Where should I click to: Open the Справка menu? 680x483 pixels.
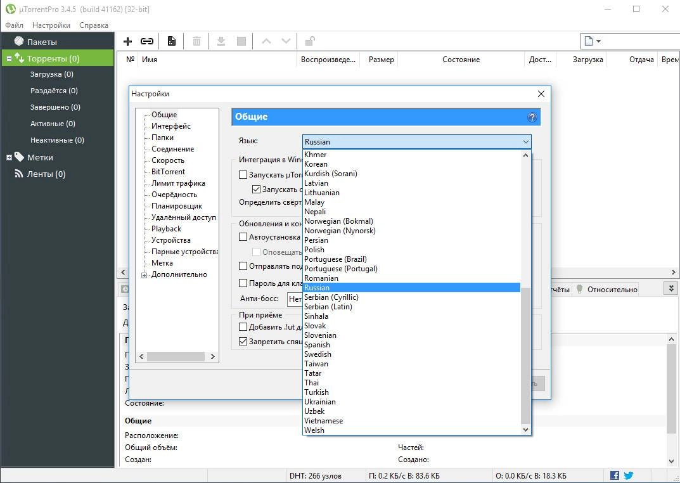click(93, 25)
